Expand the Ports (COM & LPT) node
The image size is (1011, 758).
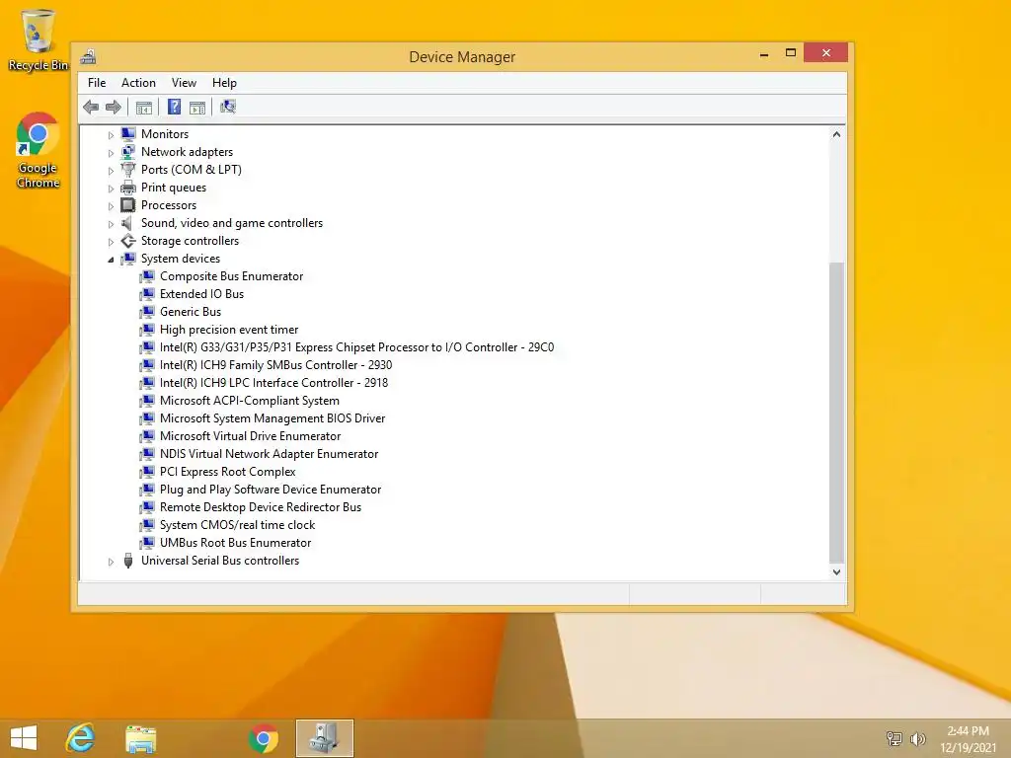(x=111, y=171)
